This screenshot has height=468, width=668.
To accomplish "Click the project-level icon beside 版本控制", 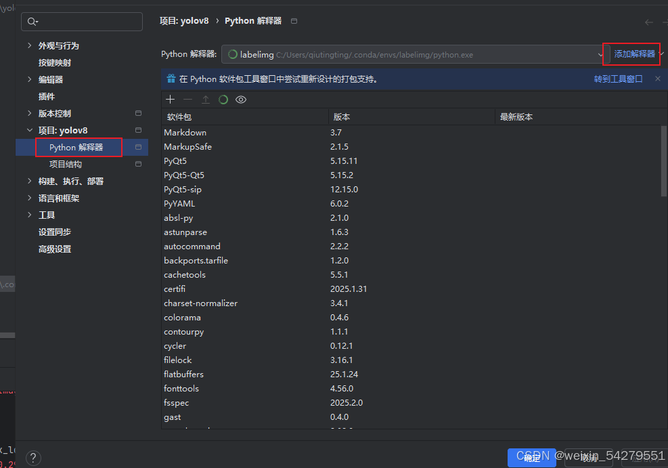I will (139, 113).
